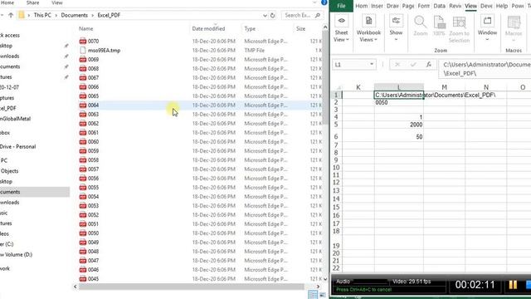The width and height of the screenshot is (531, 299).
Task: Select column M header in Excel
Action: (x=444, y=87)
